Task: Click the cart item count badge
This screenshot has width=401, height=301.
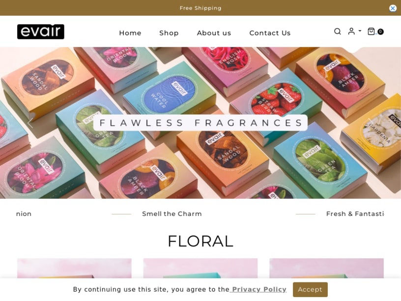Action: [x=380, y=31]
